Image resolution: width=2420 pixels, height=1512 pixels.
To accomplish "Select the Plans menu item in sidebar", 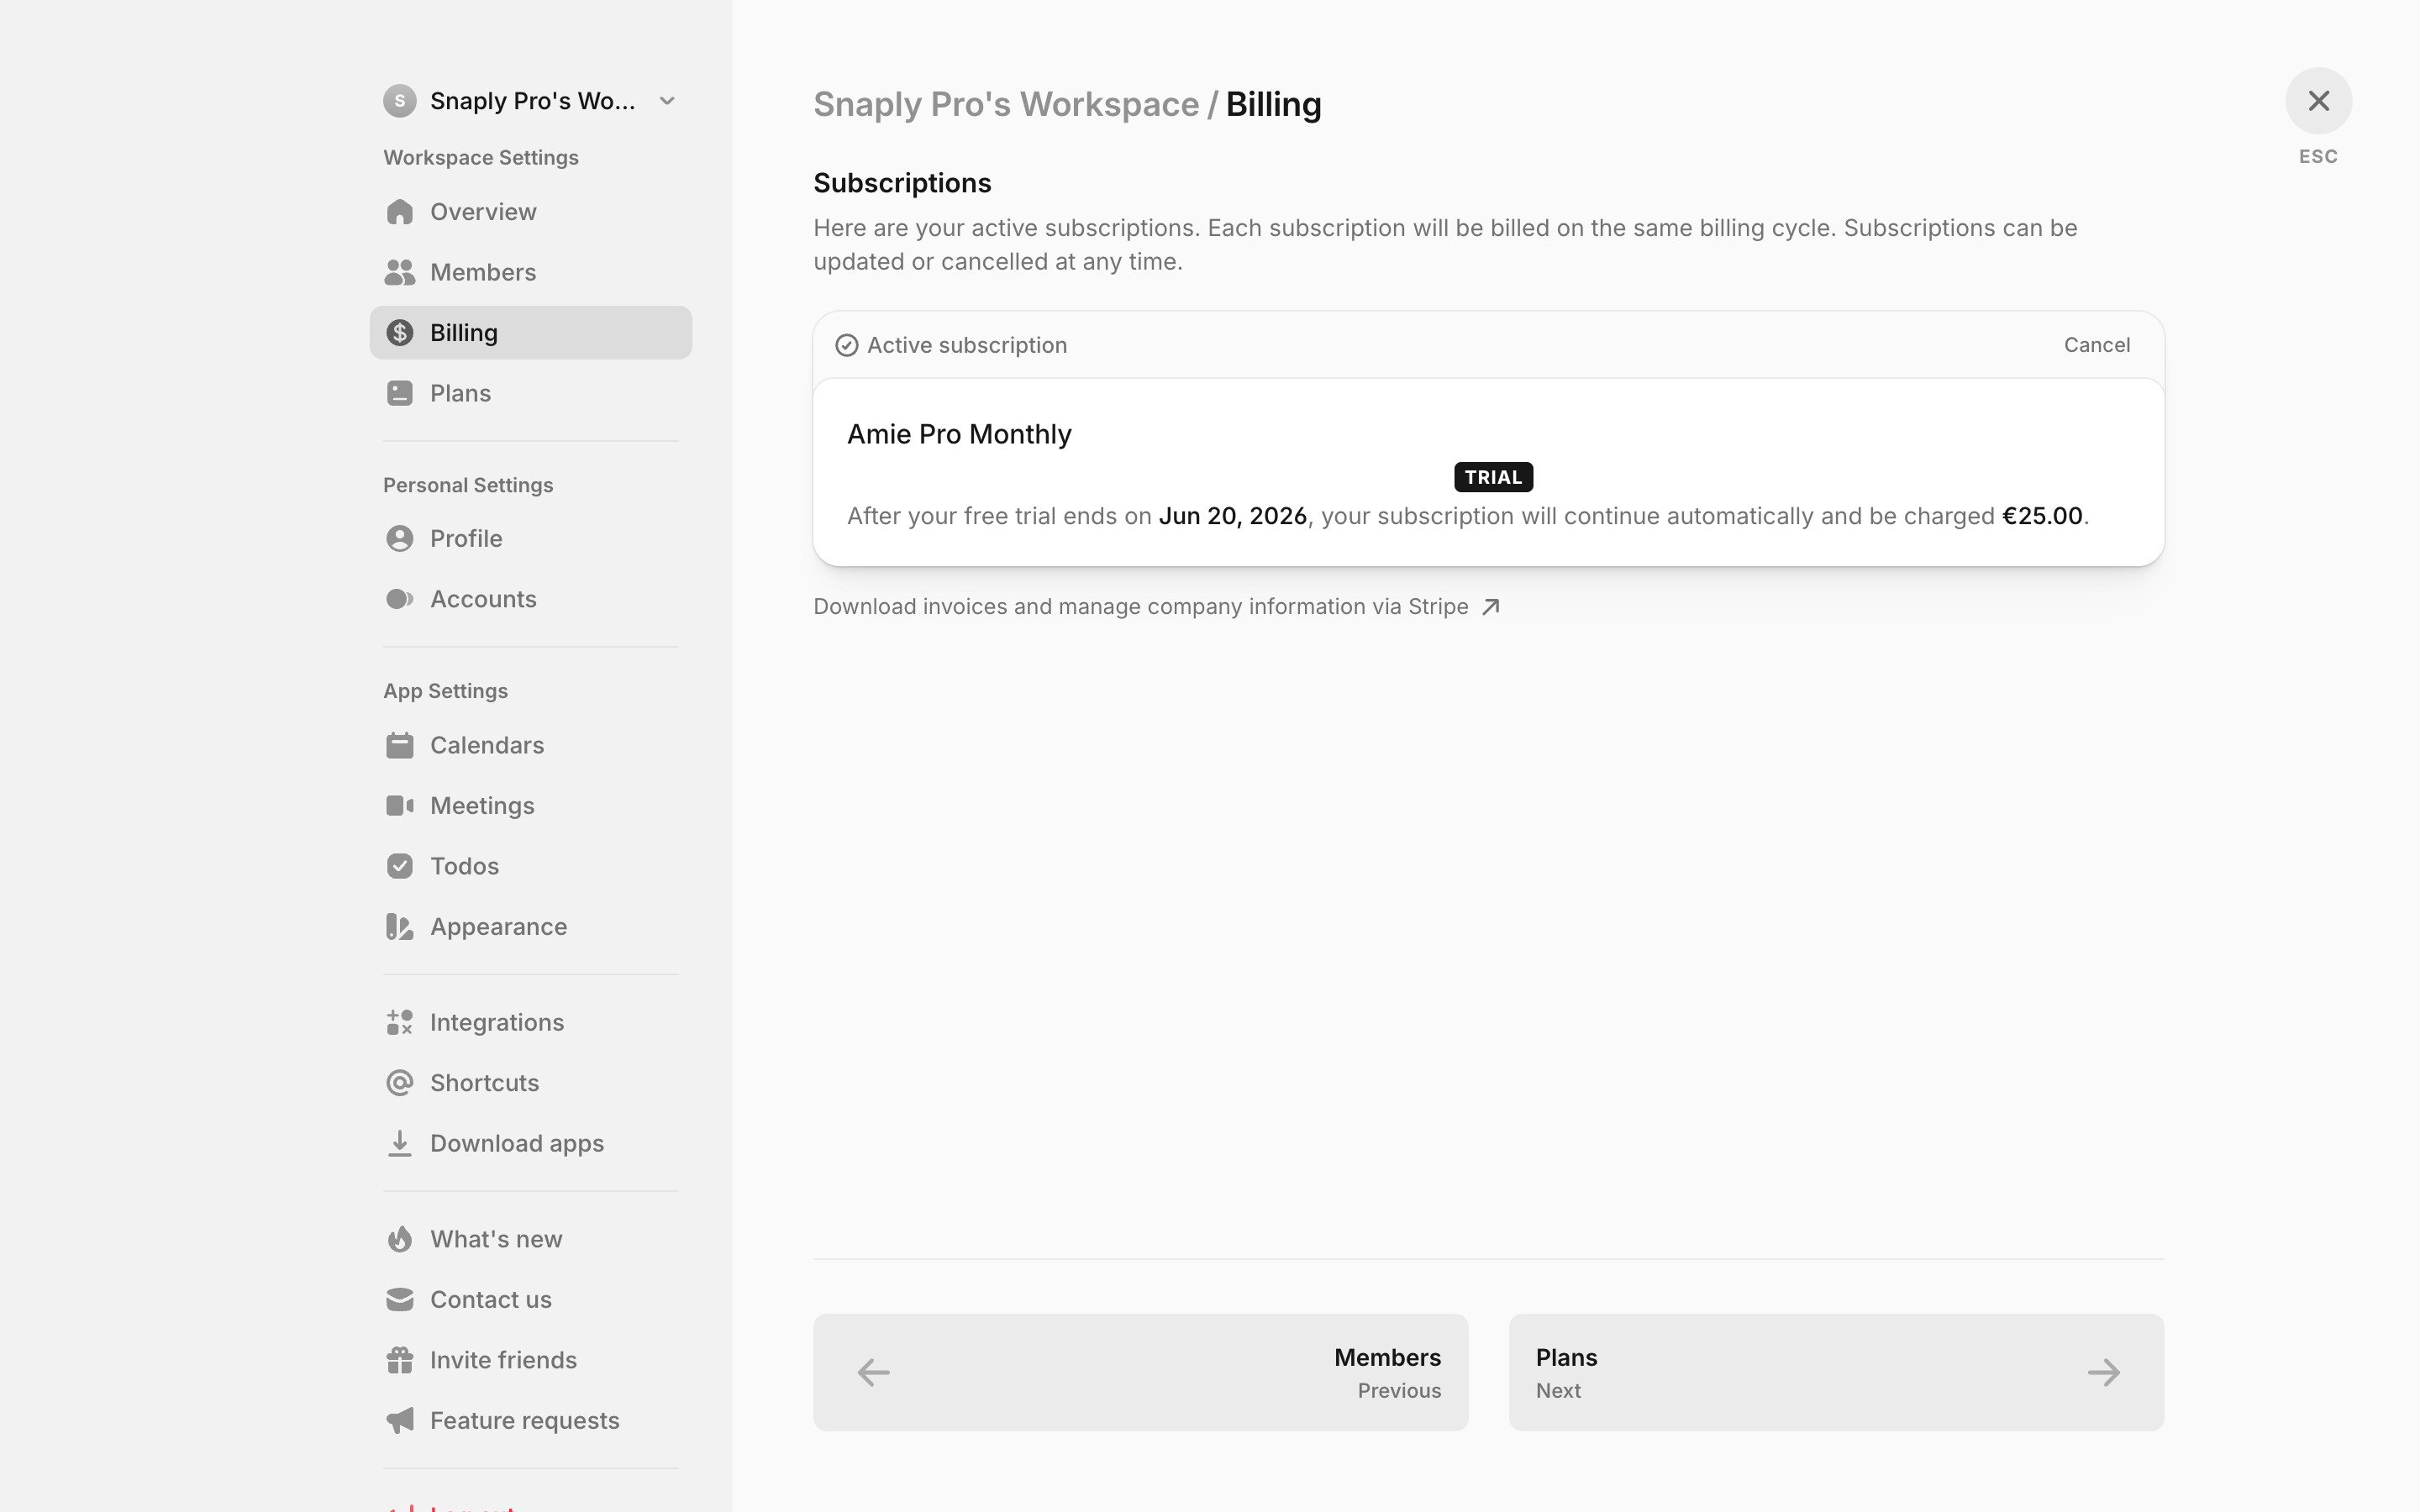I will (x=531, y=393).
